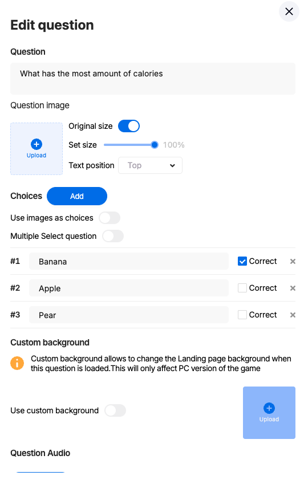Close the Edit question dialog
304x484 pixels.
289,11
